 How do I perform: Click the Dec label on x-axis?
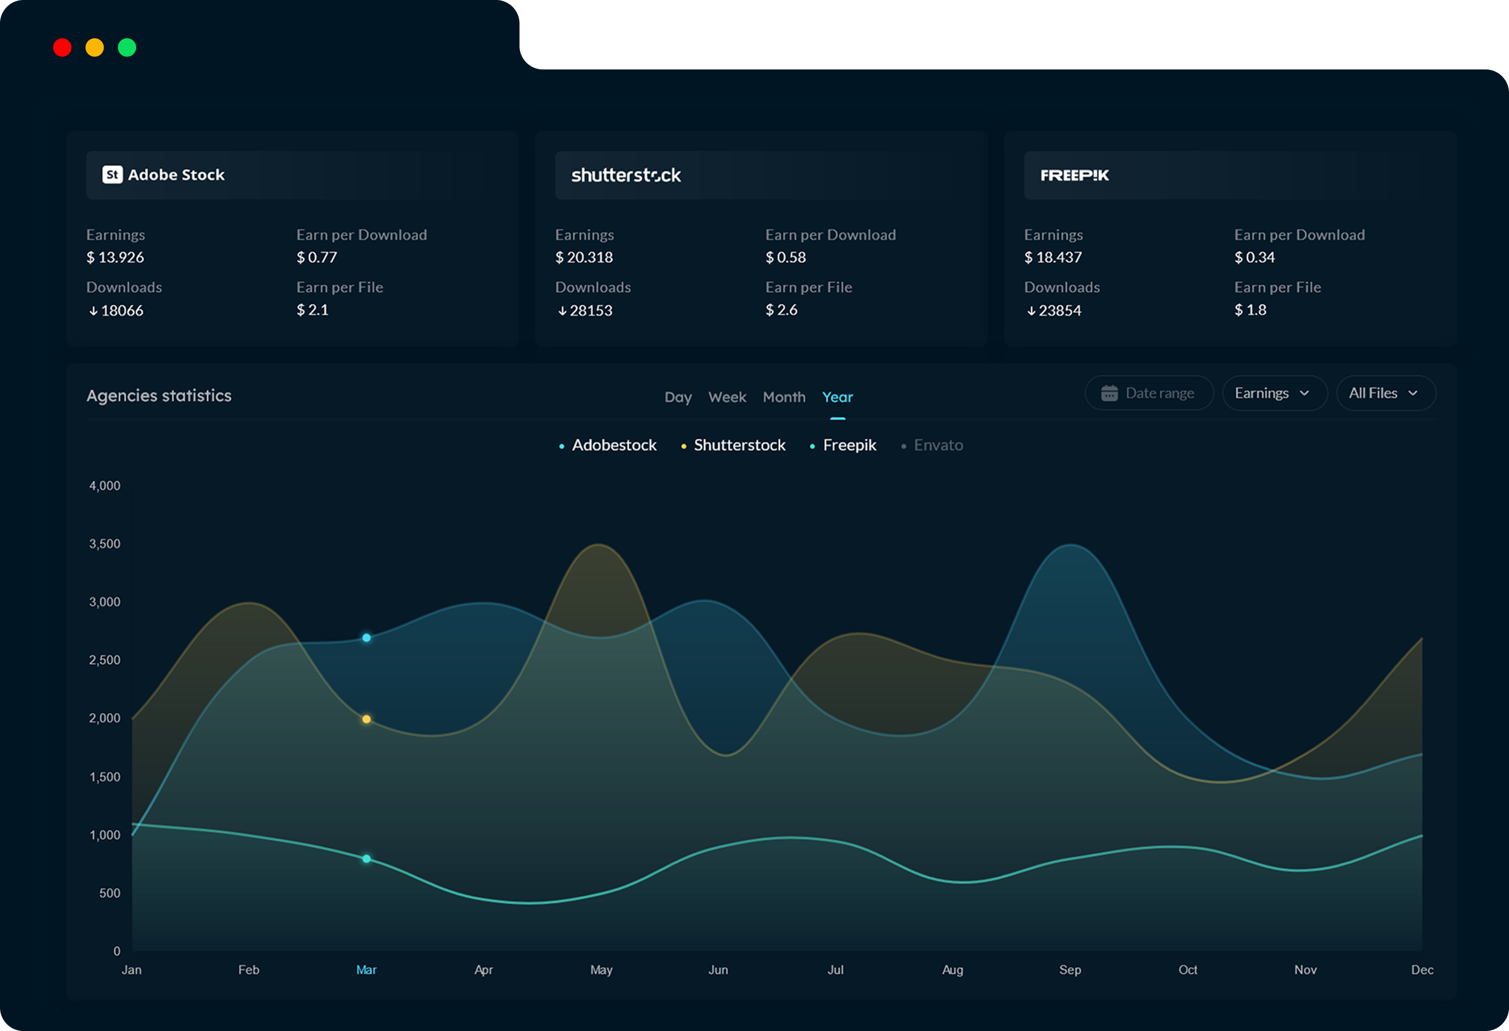pos(1422,970)
